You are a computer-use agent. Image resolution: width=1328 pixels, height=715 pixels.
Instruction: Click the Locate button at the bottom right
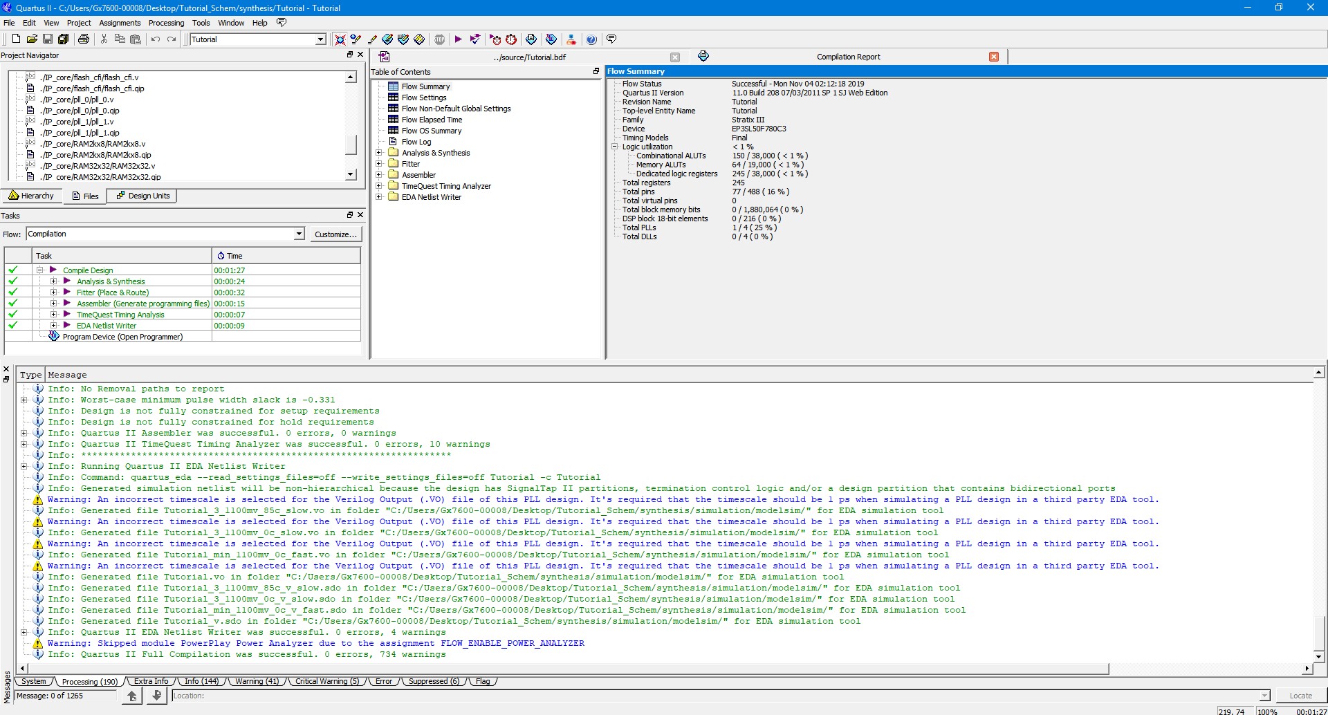click(1300, 696)
